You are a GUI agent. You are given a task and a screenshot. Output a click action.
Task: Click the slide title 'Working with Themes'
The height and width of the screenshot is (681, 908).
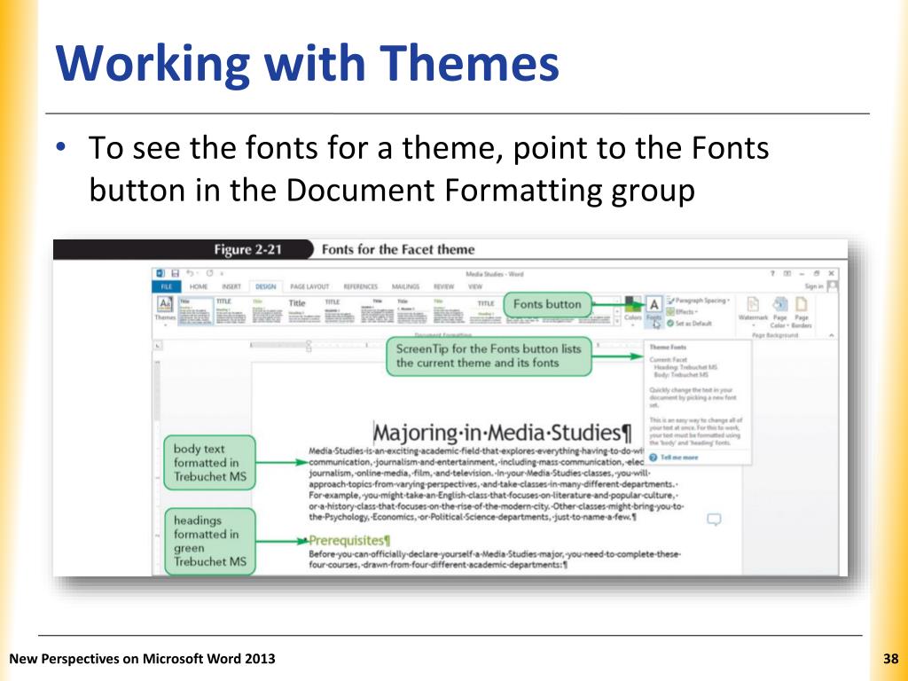click(308, 63)
